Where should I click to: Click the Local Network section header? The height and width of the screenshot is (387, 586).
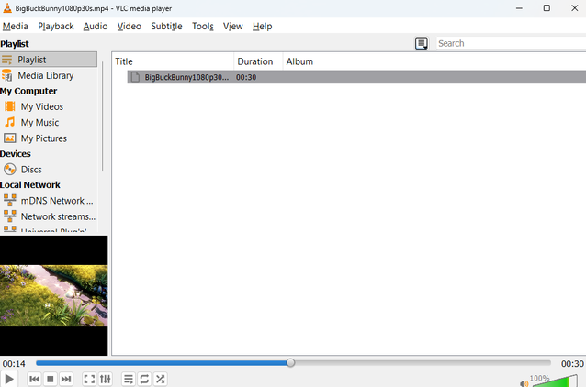[30, 185]
